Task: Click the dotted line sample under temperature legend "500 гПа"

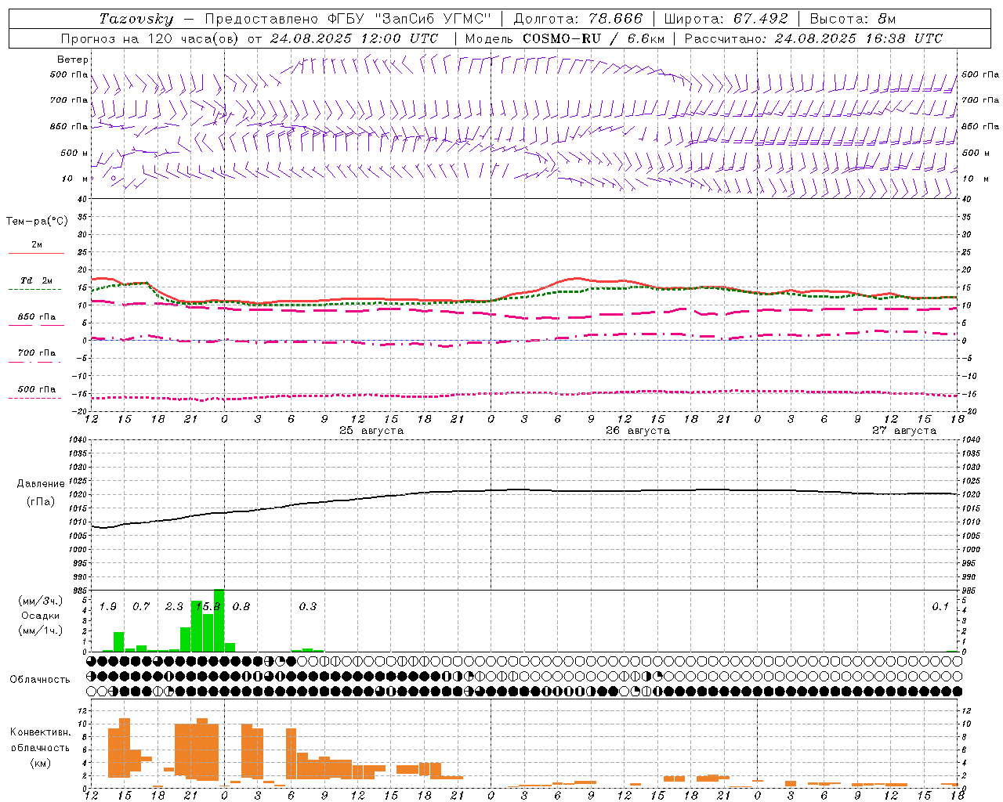Action: point(35,399)
